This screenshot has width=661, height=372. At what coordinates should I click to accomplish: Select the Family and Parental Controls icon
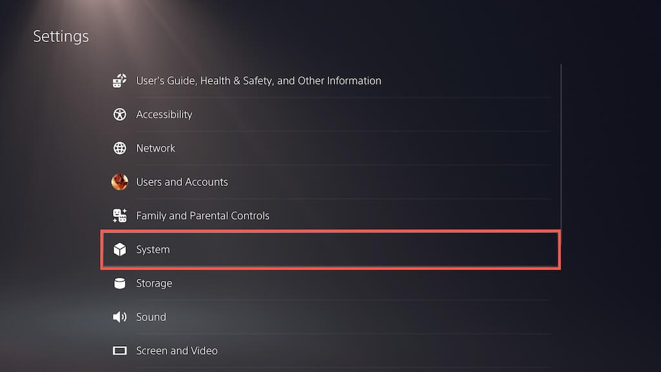(x=119, y=216)
